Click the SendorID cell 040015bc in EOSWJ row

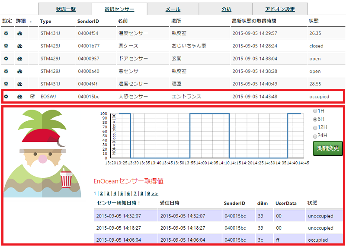click(x=89, y=97)
